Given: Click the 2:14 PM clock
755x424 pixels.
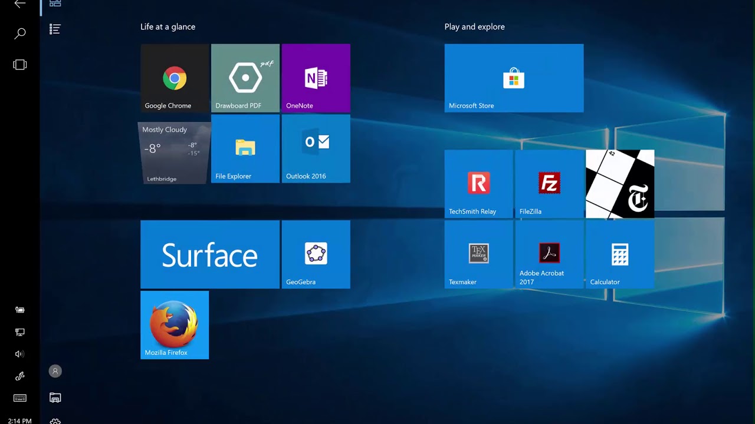Looking at the screenshot, I should click(20, 421).
